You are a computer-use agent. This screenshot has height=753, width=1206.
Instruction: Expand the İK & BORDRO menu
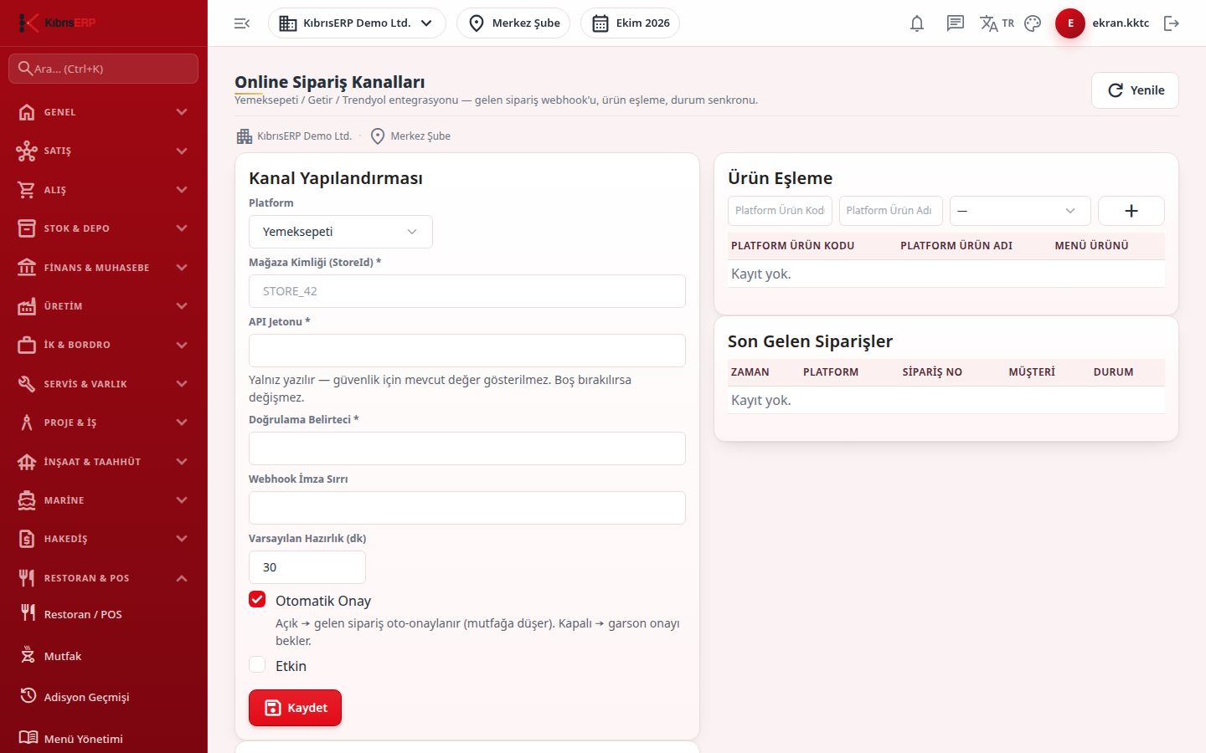coord(104,345)
